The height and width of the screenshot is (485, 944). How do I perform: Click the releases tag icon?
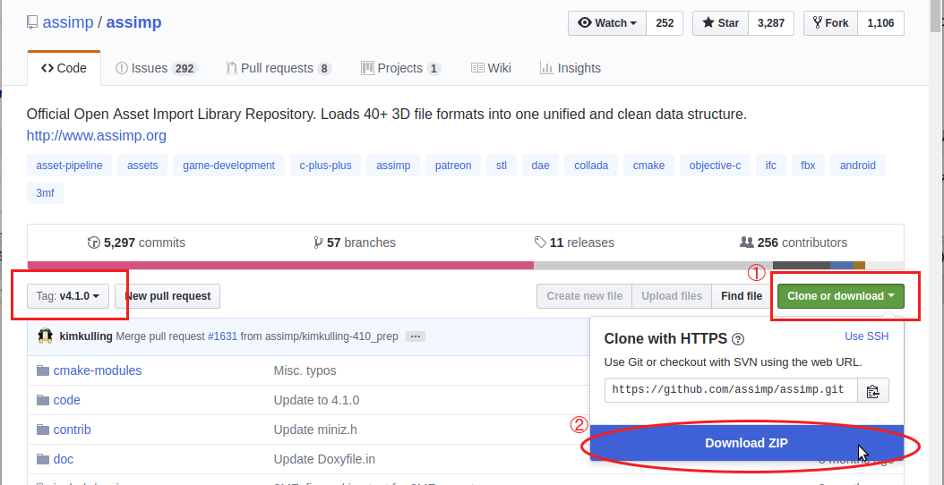point(540,242)
